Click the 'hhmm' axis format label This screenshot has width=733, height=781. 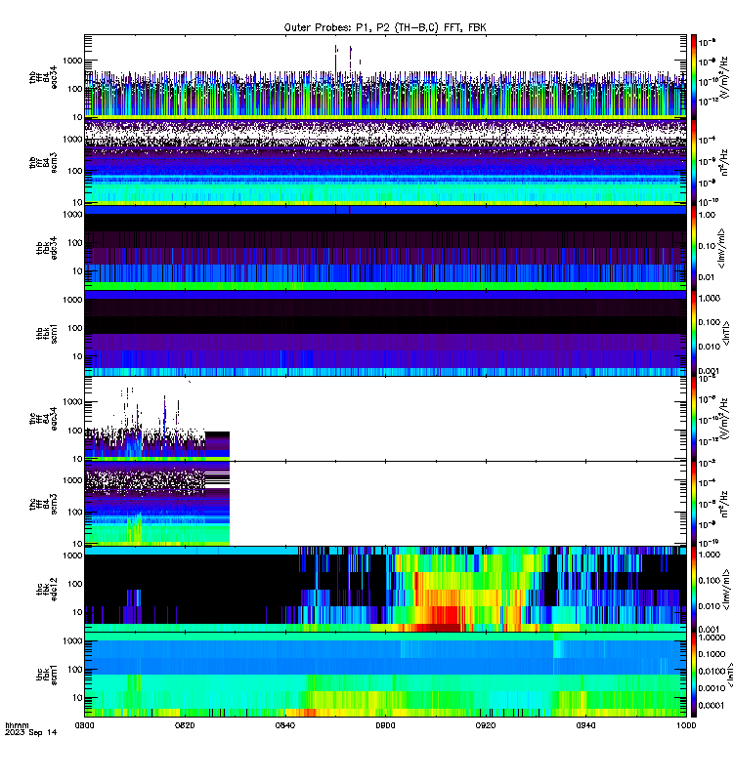click(17, 725)
